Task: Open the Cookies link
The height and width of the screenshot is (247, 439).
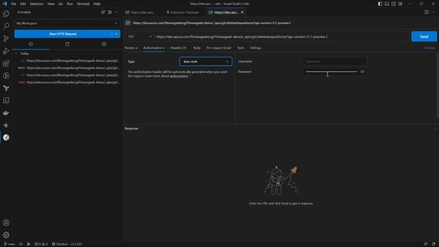Action: (429, 48)
